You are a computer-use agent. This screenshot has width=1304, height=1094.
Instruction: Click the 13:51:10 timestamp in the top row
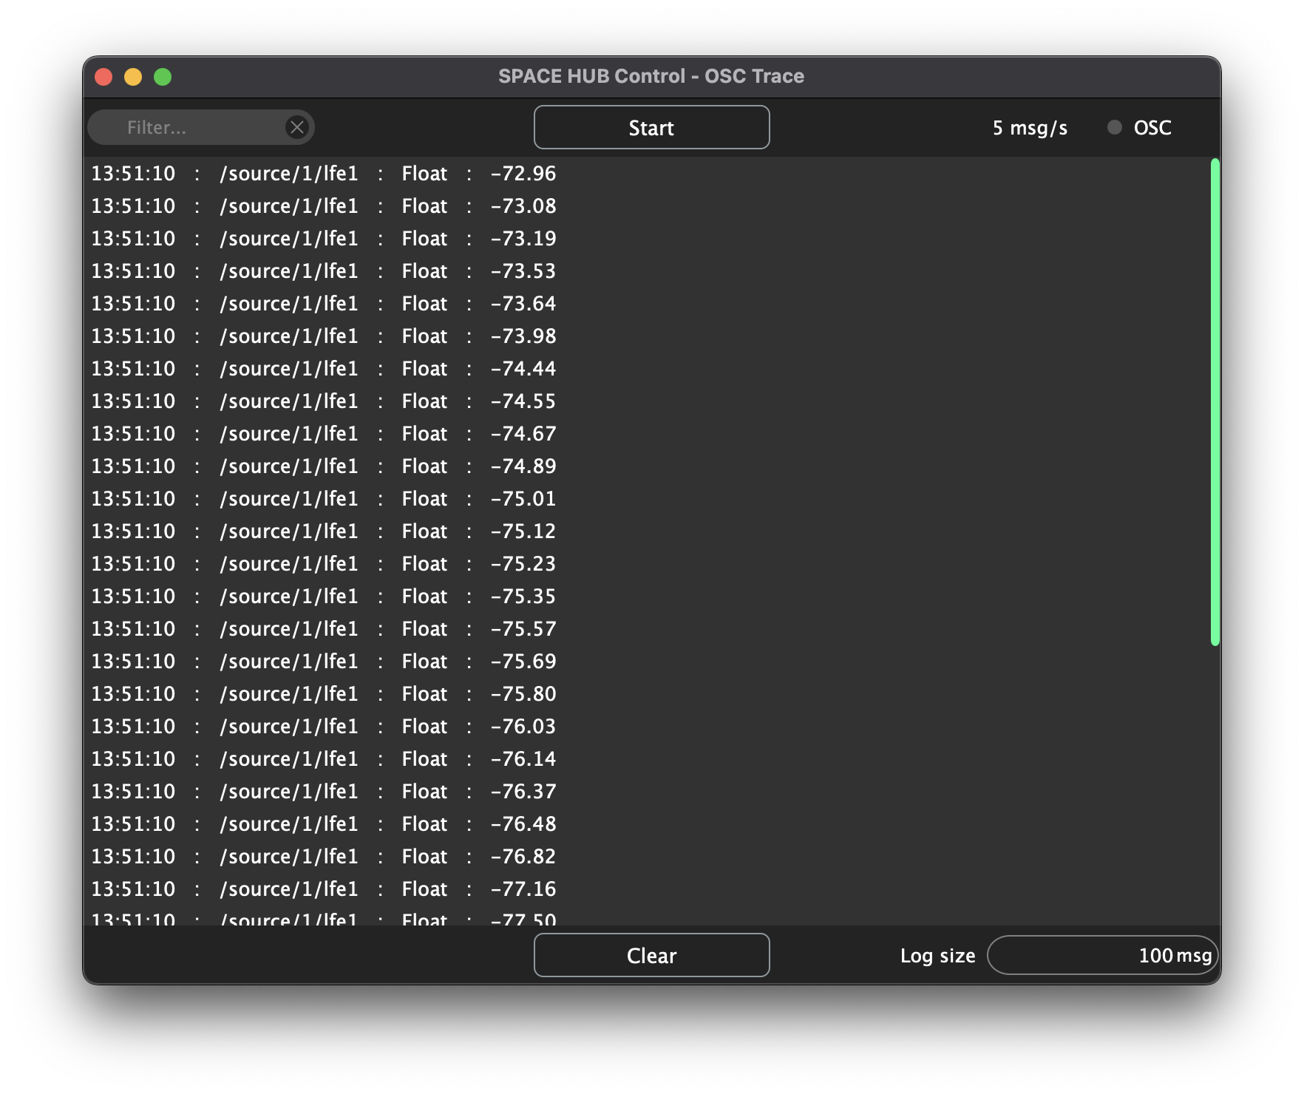click(x=134, y=174)
